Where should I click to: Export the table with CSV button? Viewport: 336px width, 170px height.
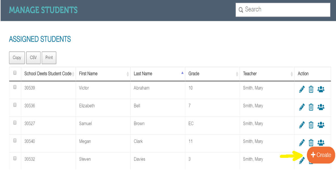[x=33, y=58]
